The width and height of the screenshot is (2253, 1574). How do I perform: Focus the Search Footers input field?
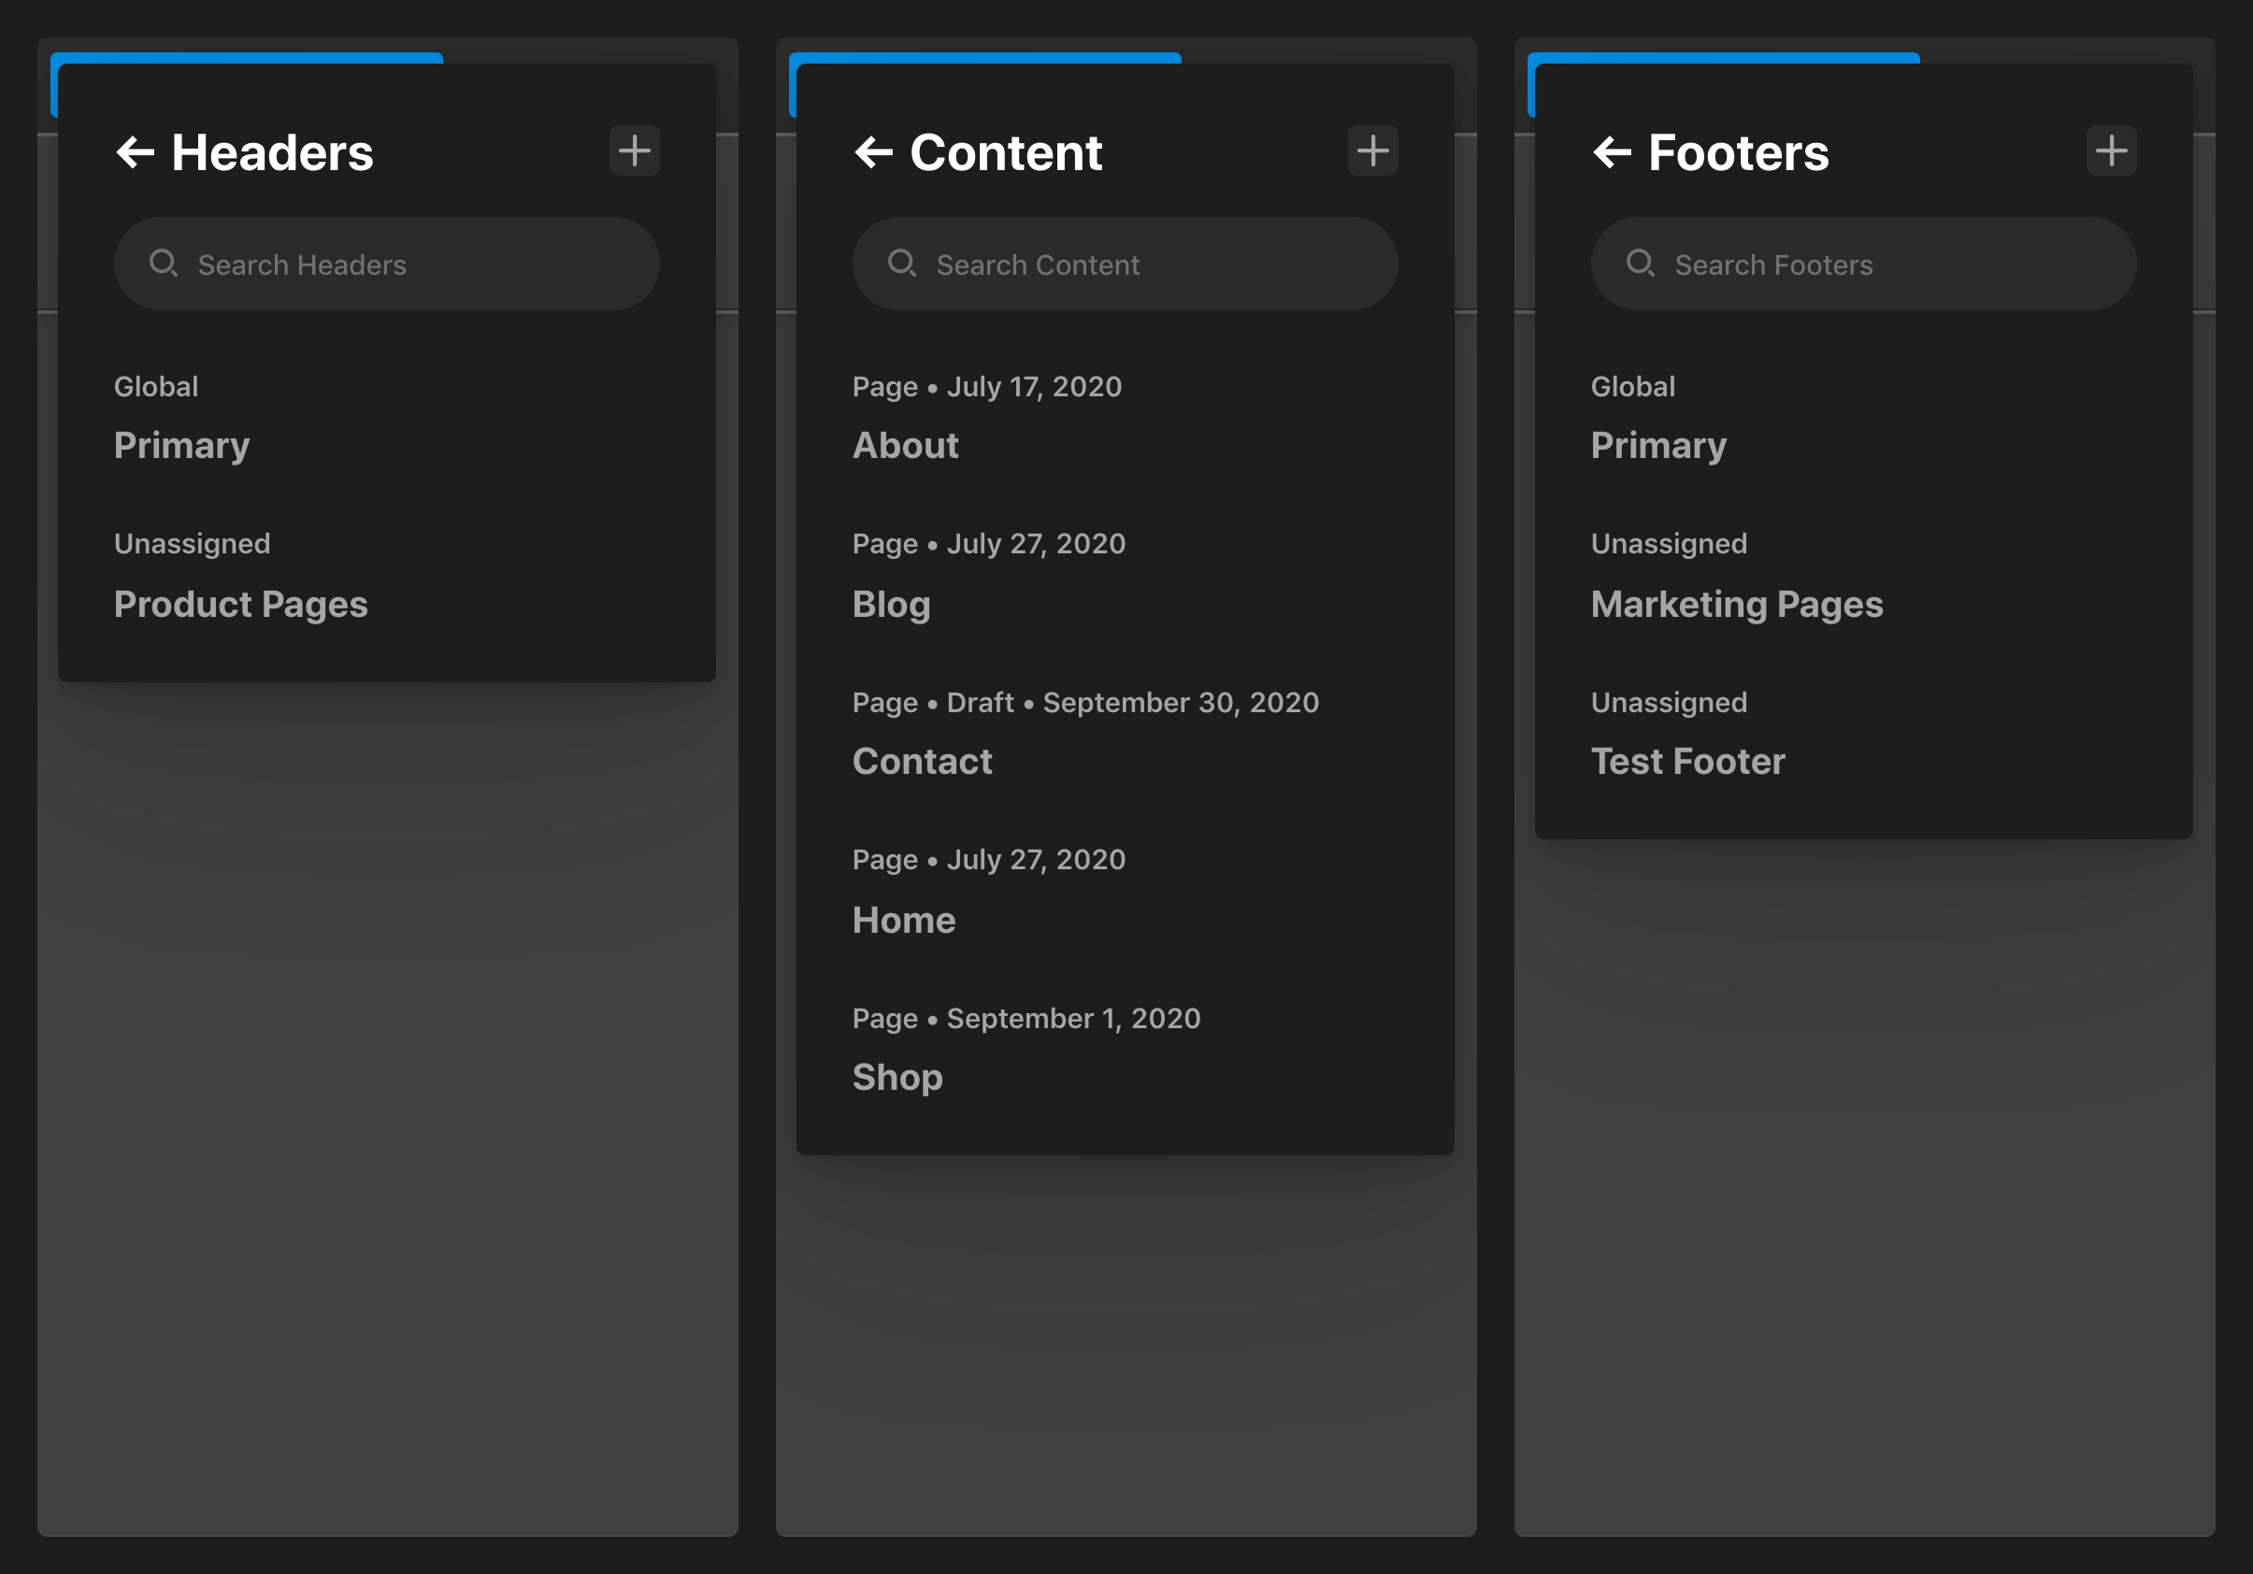point(1889,265)
